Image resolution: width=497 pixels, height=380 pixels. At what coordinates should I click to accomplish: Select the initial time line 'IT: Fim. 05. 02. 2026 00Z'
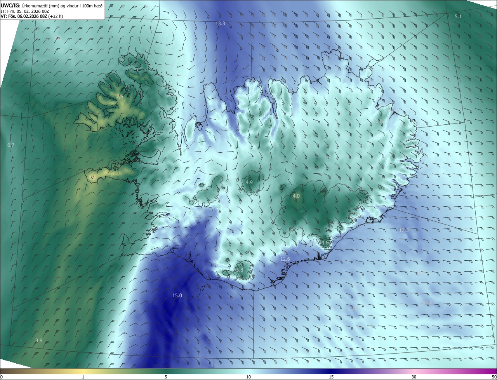click(x=25, y=11)
